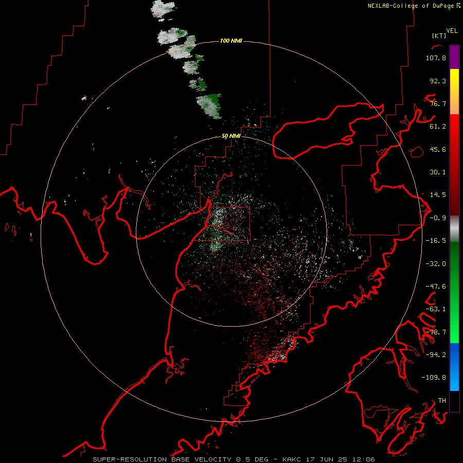
Task: Click the -109.8 legend value
Action: coord(434,378)
